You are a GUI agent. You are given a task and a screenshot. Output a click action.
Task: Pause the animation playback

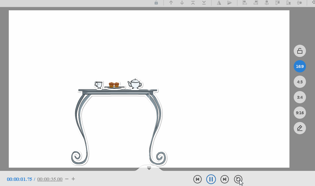tap(211, 179)
